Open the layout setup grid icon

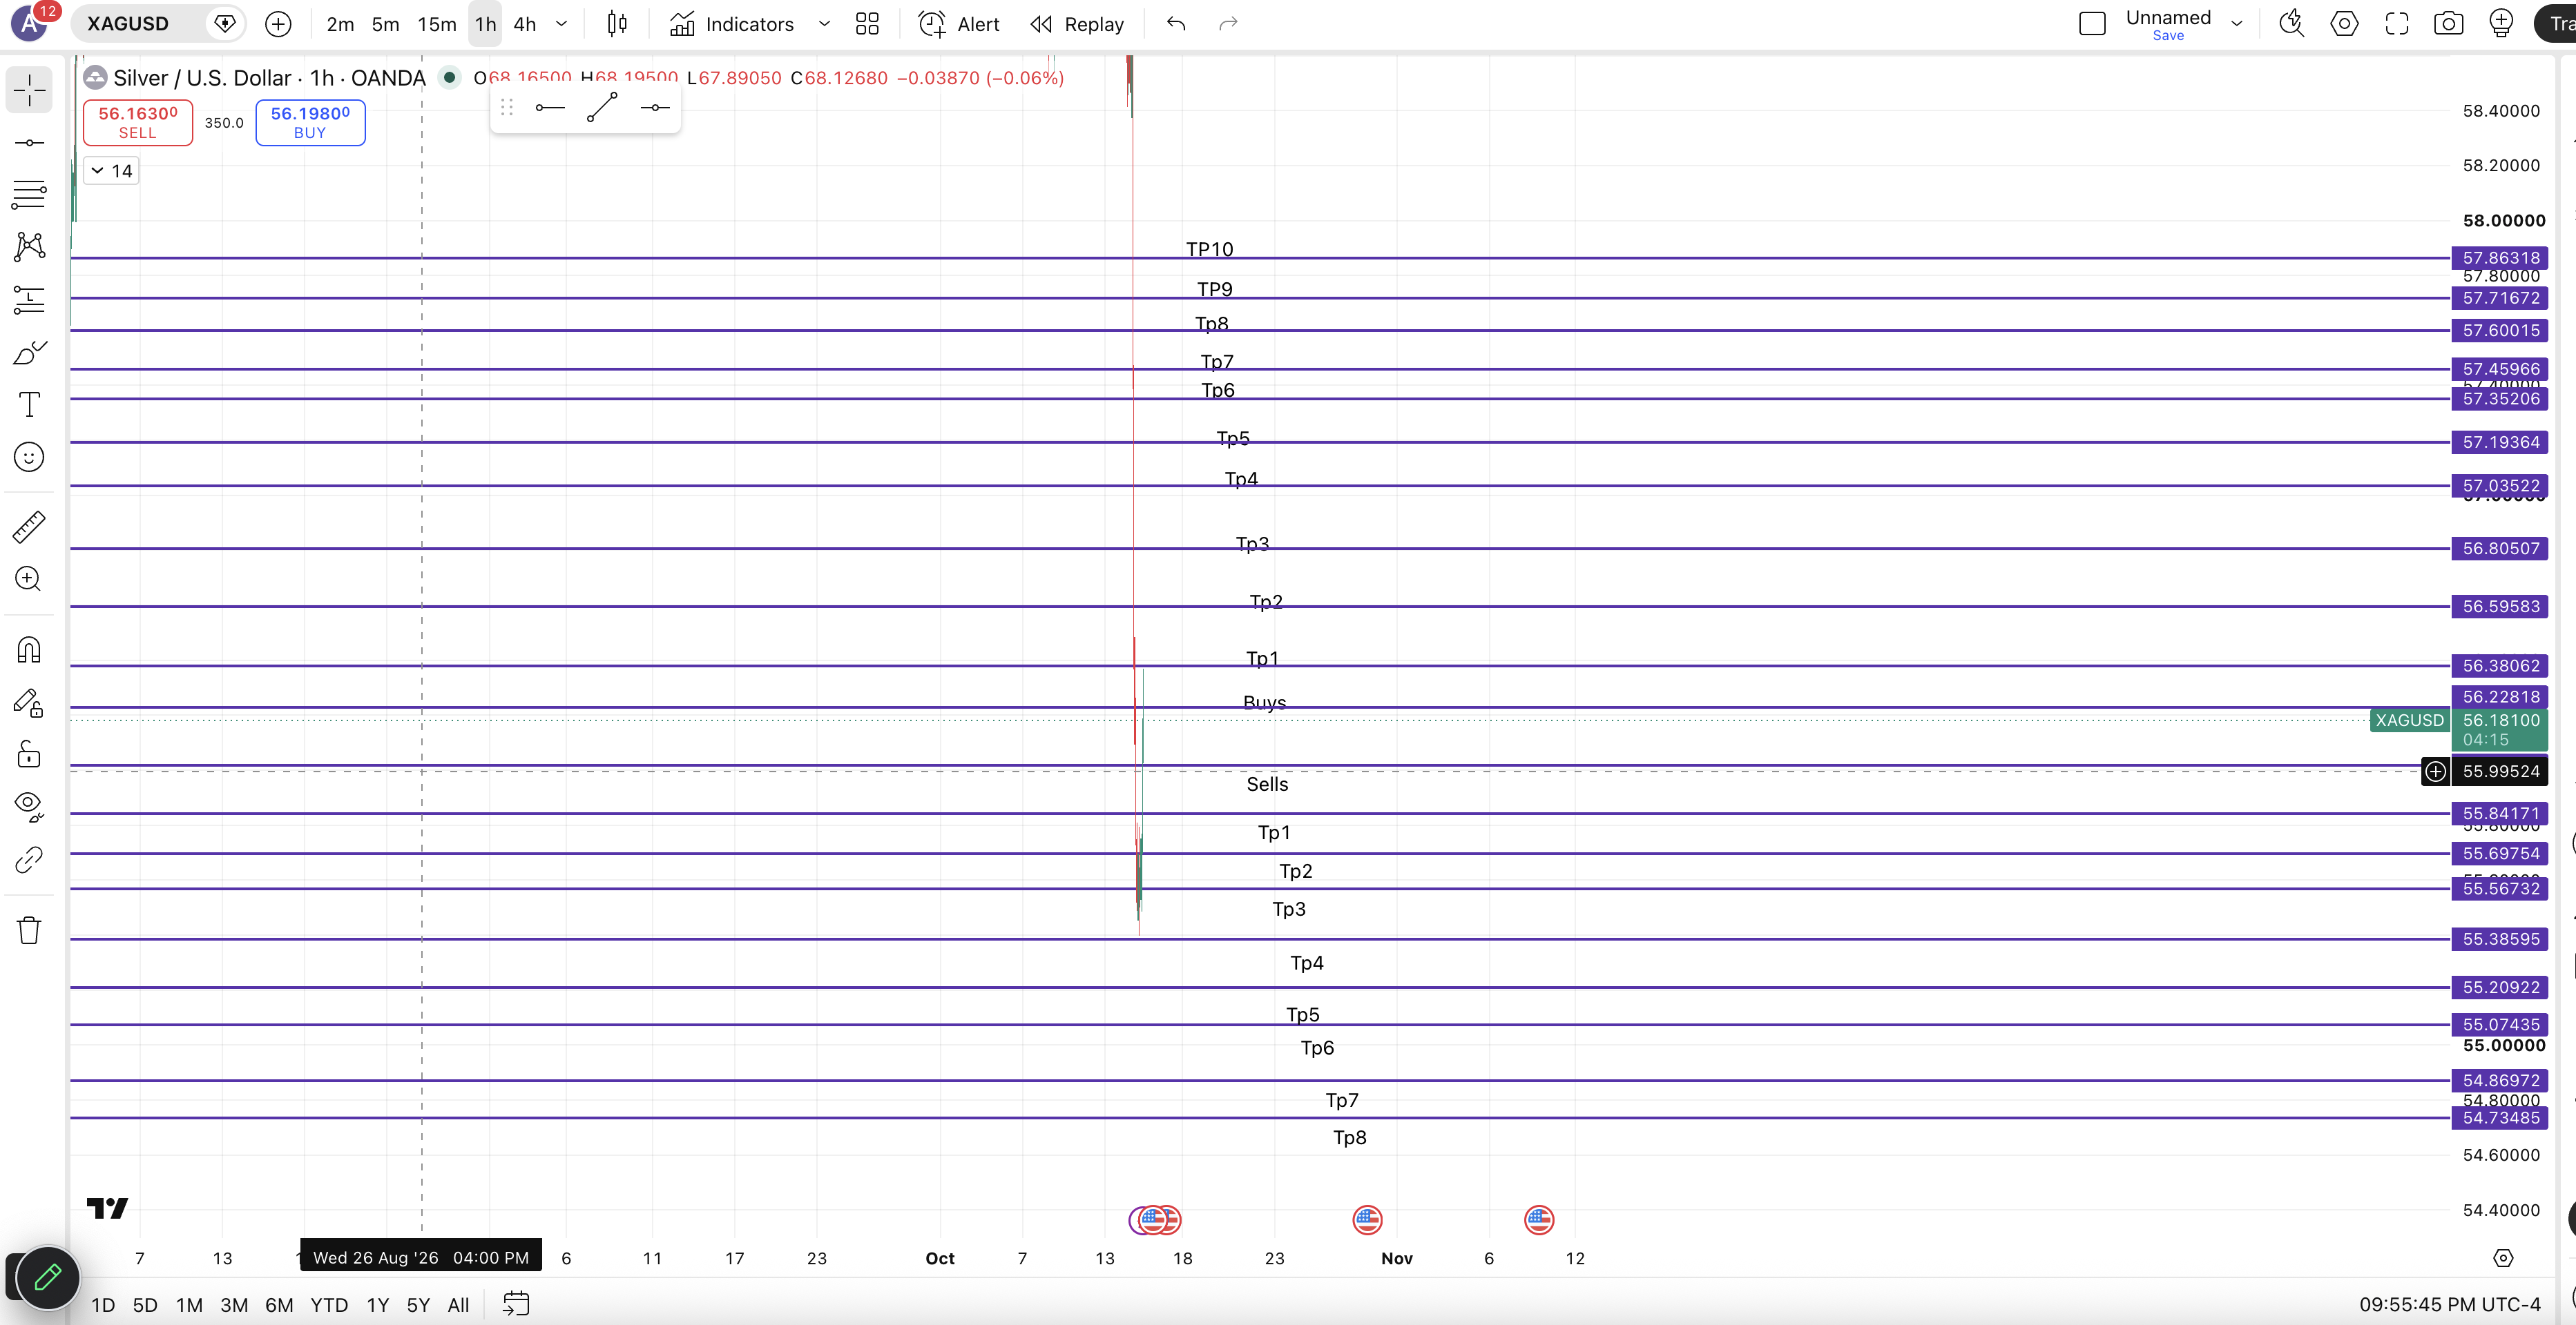(867, 24)
